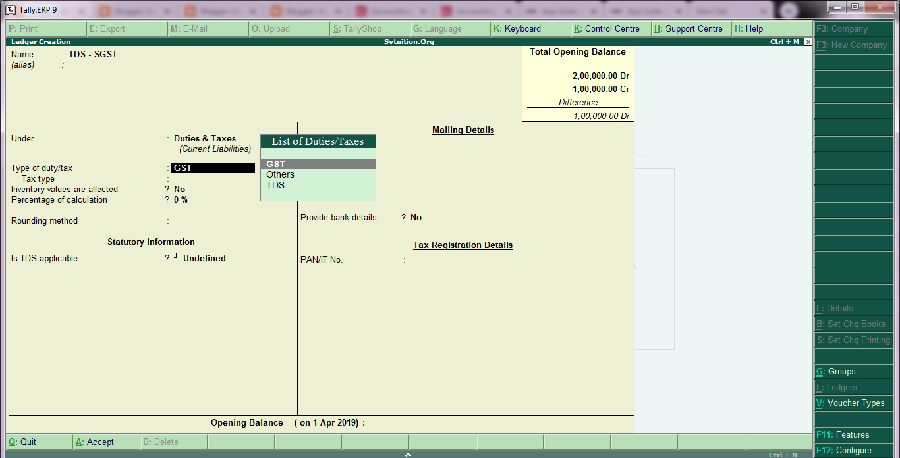Create a New Company from the sidebar
Viewport: 900px width, 458px height.
853,45
